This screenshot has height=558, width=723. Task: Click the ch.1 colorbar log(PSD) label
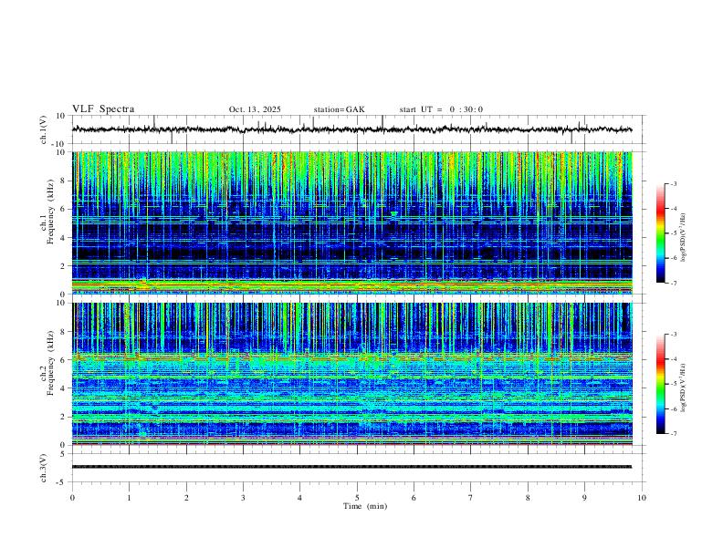(x=684, y=238)
